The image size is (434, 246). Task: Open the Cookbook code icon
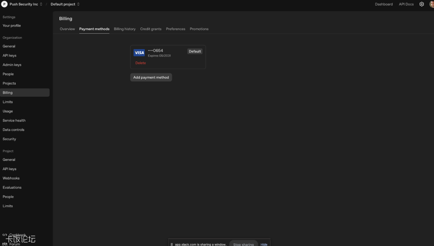[x=5, y=235]
